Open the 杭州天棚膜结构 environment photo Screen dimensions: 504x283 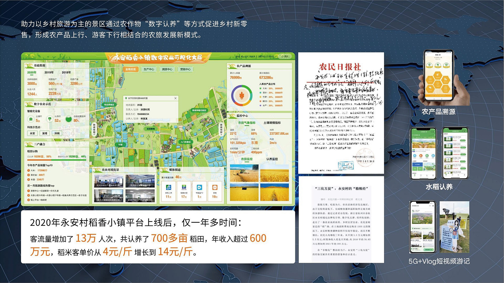(109, 196)
